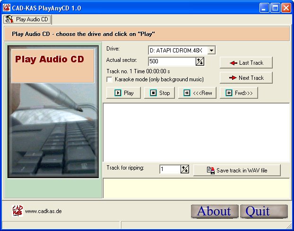Open the Drive dropdown list
Image resolution: width=294 pixels, height=231 pixels.
click(x=211, y=50)
